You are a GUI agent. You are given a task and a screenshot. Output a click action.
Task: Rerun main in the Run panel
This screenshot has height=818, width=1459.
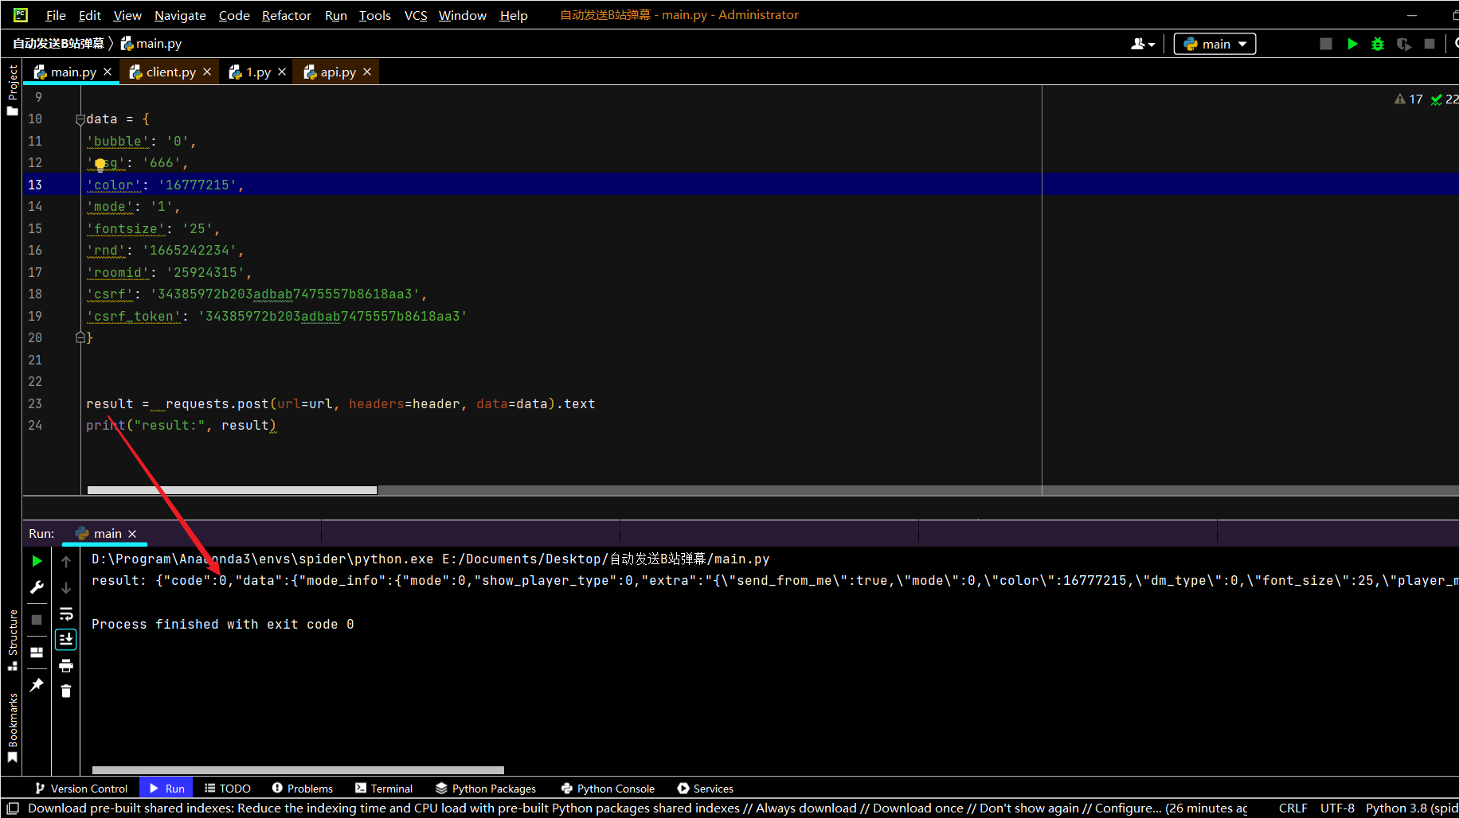37,561
